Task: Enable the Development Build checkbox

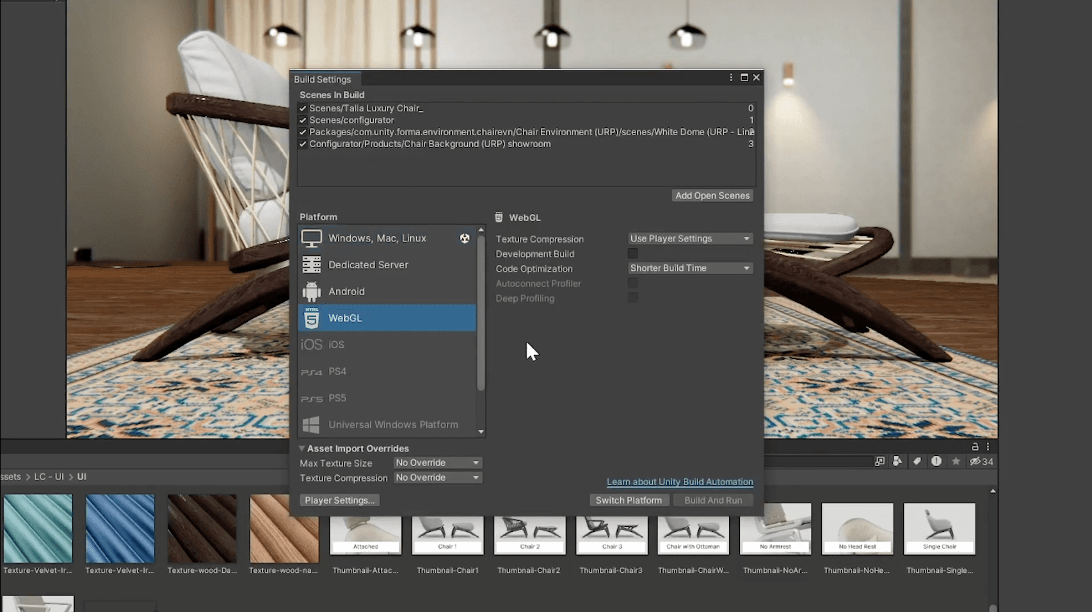Action: tap(632, 254)
